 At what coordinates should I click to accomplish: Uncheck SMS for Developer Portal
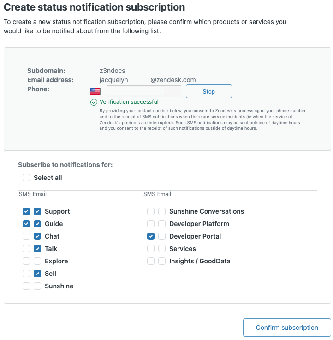click(x=151, y=236)
